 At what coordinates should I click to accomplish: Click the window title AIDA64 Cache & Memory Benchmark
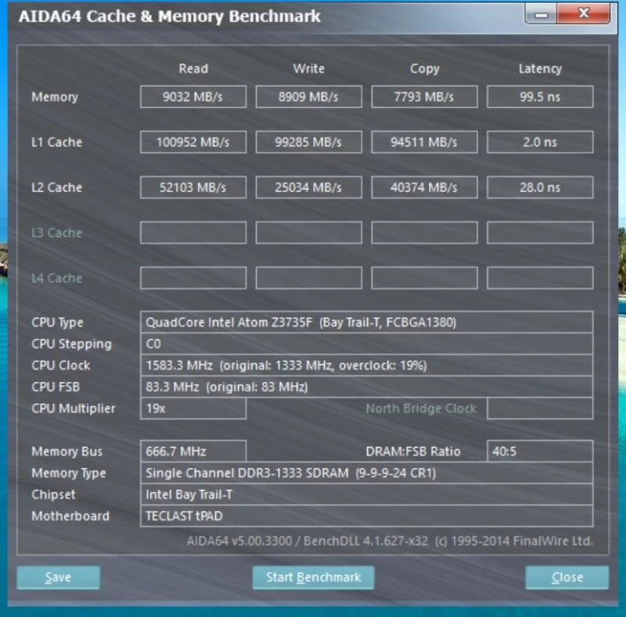coord(169,16)
